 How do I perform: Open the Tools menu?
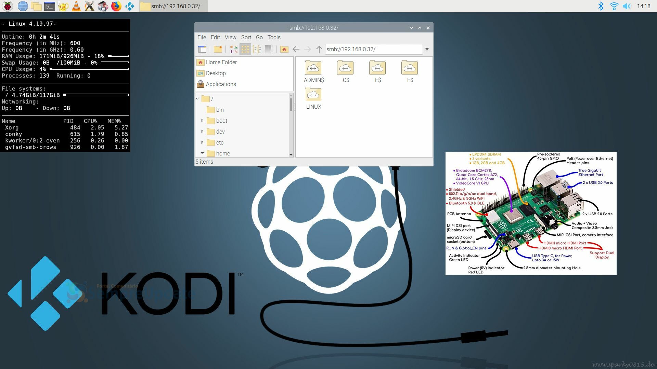(274, 37)
